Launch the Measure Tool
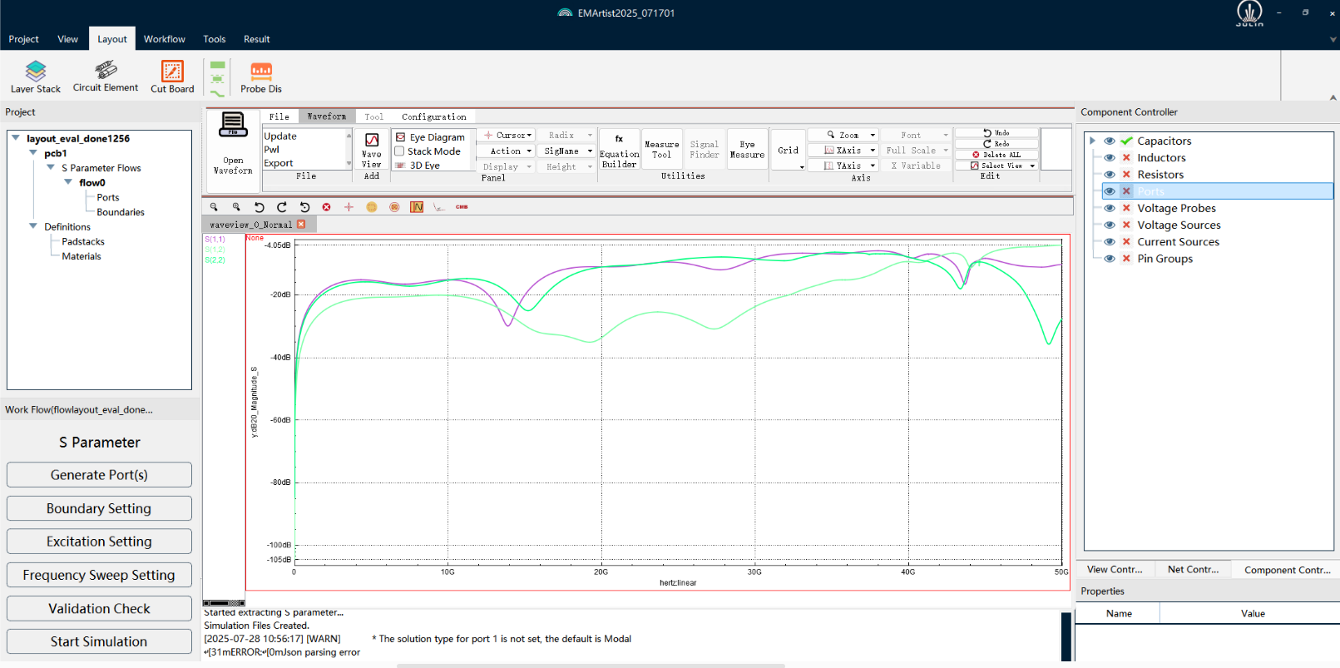Viewport: 1340px width, 668px height. pos(661,150)
